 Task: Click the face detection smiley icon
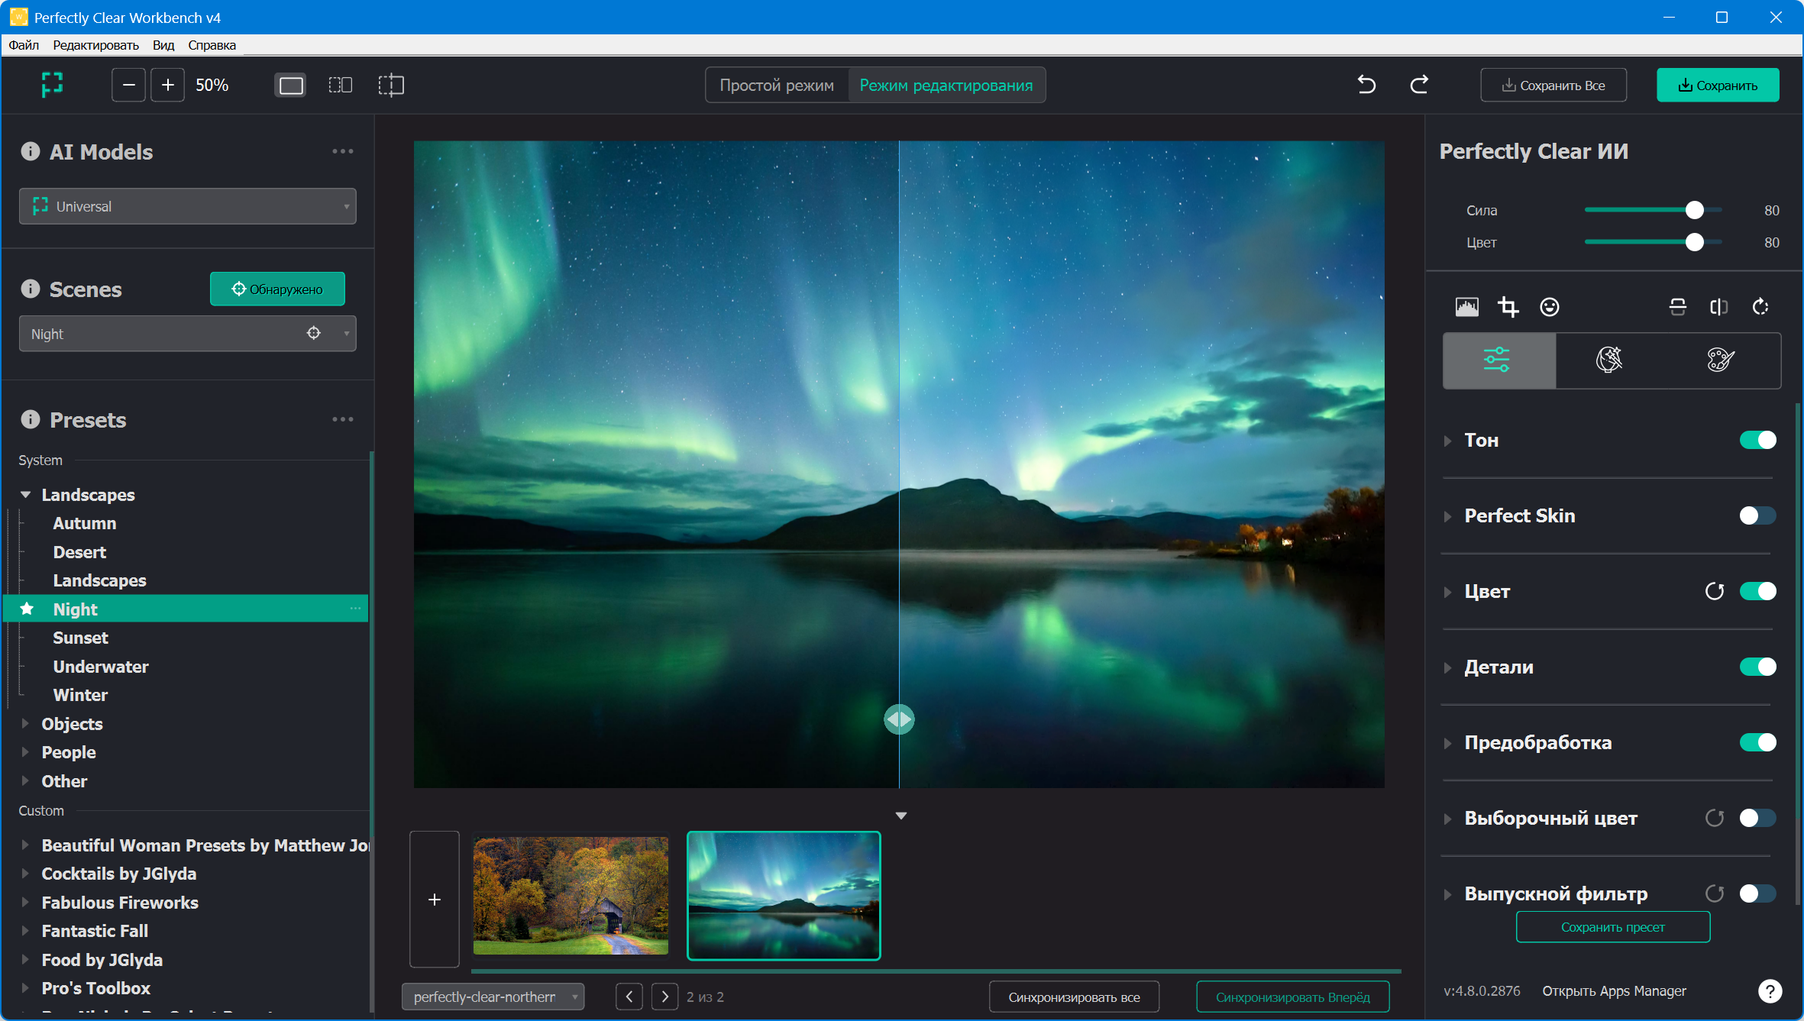1549,307
